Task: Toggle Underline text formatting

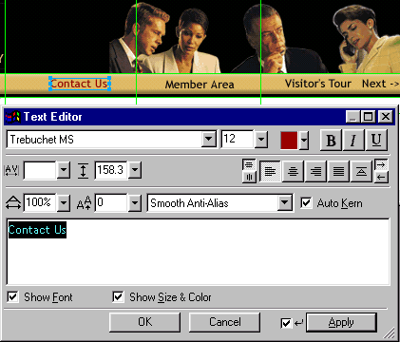Action: click(x=376, y=140)
